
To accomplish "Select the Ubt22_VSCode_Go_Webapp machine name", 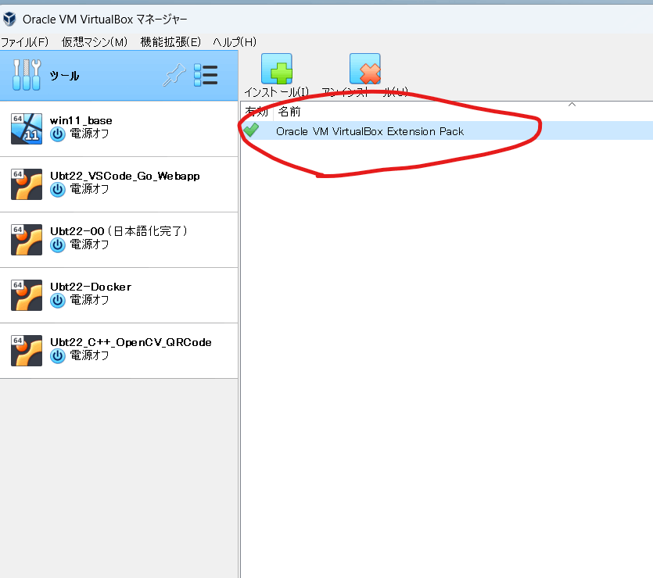I will click(125, 176).
